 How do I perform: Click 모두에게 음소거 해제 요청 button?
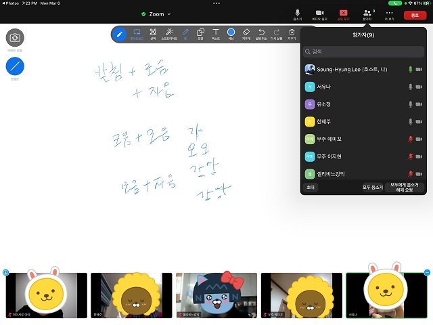pyautogui.click(x=405, y=188)
